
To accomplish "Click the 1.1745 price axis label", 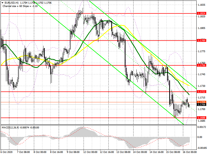I will 202,74.
